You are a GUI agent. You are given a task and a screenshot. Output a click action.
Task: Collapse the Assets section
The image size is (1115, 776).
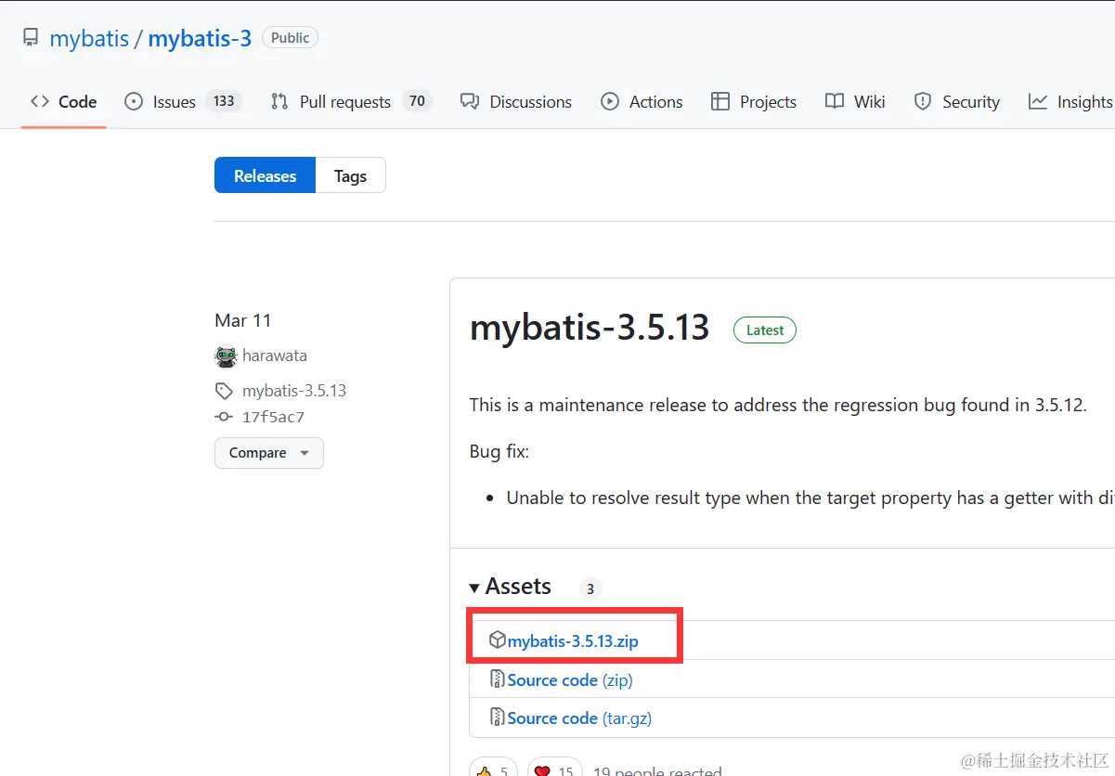coord(511,587)
